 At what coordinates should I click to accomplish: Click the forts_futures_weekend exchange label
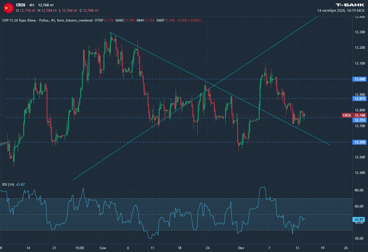(75, 20)
